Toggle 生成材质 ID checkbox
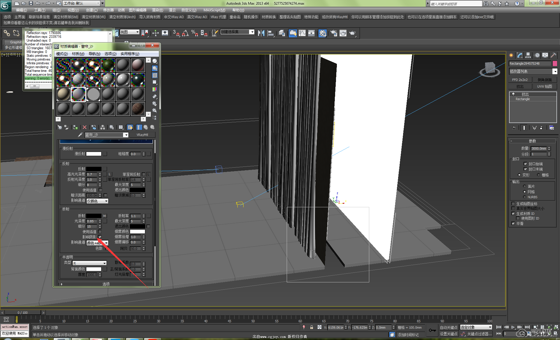The width and height of the screenshot is (560, 340). tap(513, 214)
